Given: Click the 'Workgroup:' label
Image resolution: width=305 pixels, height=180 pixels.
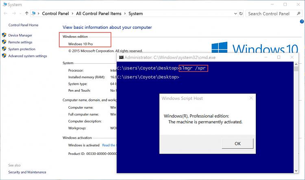Looking at the screenshot, I should 77,128.
